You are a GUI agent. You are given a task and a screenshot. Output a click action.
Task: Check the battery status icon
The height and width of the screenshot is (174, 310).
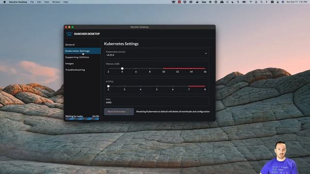point(244,2)
